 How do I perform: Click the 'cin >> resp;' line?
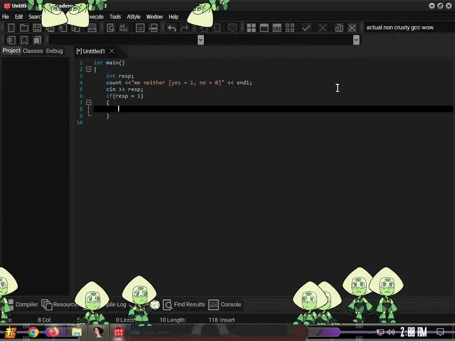(x=124, y=89)
